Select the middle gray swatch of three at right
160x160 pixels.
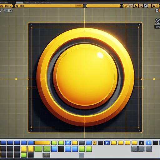142,149
